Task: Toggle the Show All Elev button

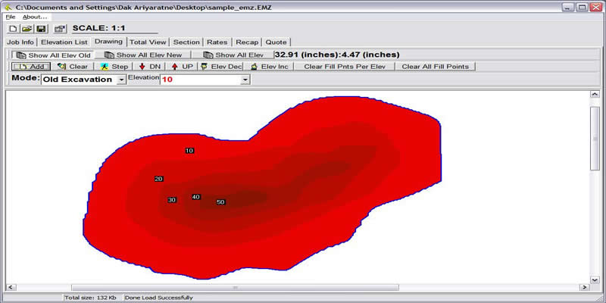Action: [x=233, y=55]
